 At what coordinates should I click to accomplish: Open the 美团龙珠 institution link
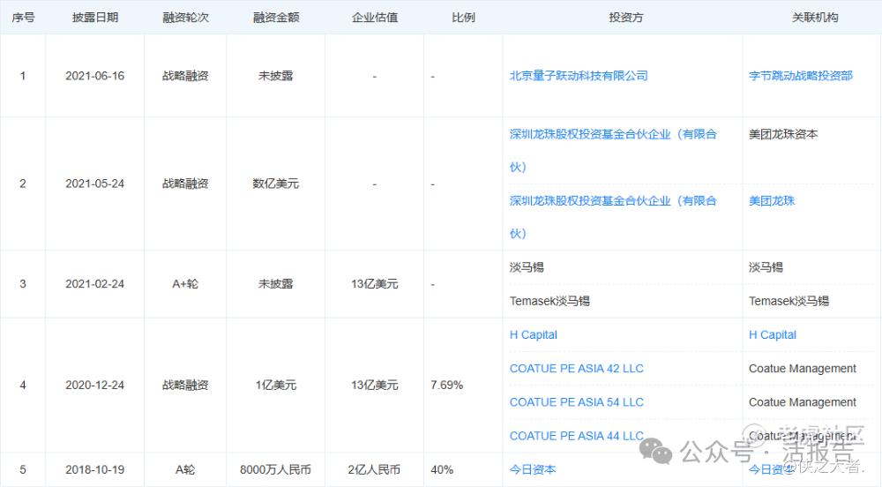click(x=772, y=201)
